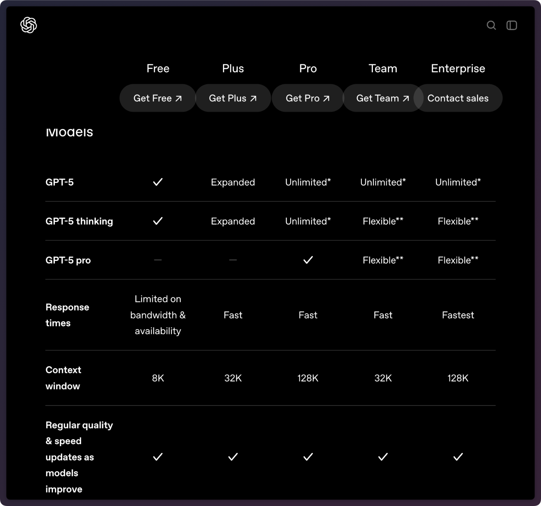Click Enterprise checkmark in Regular quality updates row
The image size is (541, 506).
458,457
